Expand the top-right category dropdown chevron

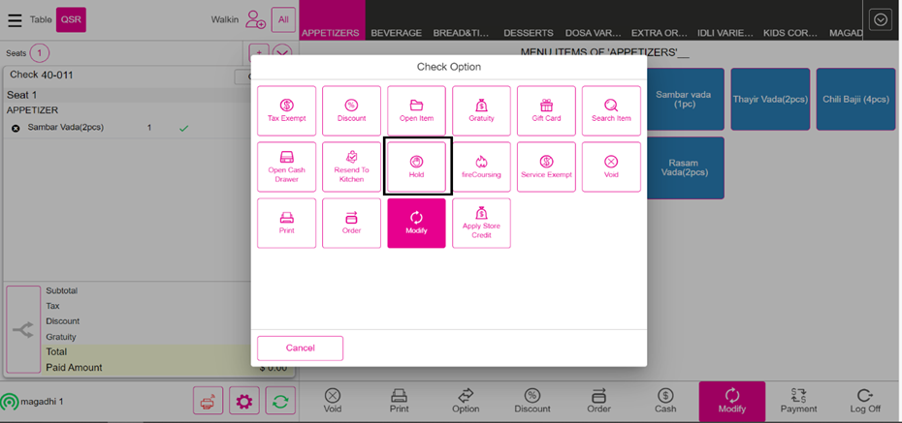pos(880,19)
